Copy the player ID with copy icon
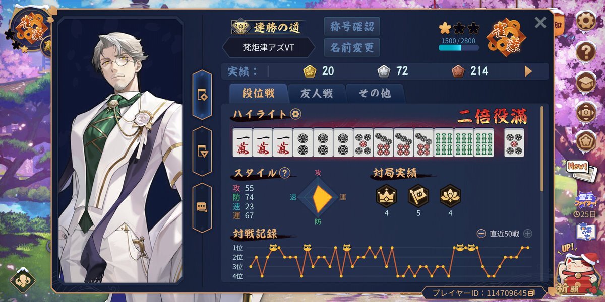The image size is (605, 302). (531, 293)
